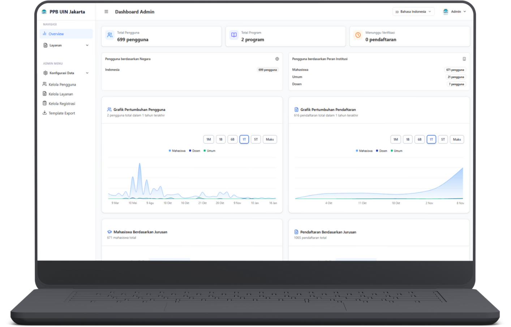Image resolution: width=511 pixels, height=327 pixels.
Task: Click the Total Pengguna users icon
Action: point(109,35)
